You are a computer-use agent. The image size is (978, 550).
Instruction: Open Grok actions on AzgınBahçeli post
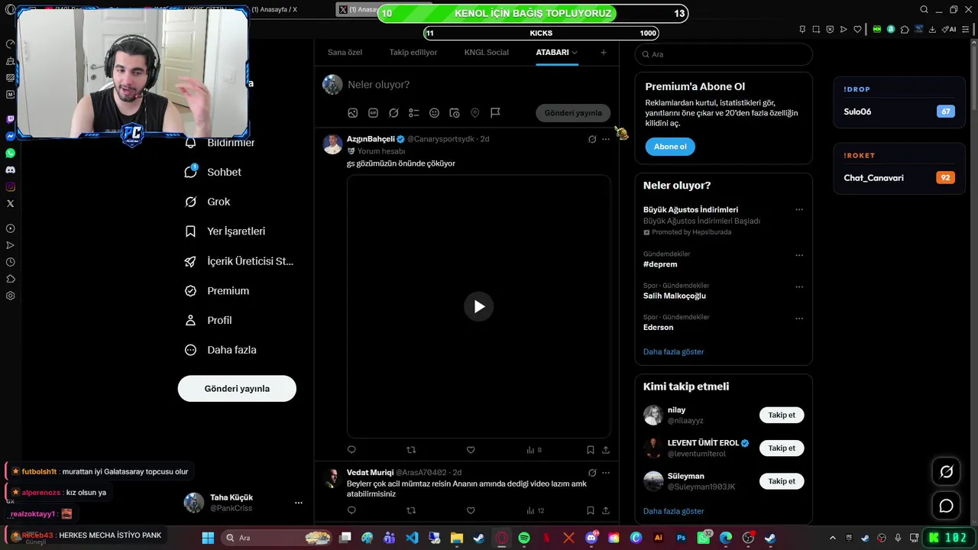tap(592, 139)
